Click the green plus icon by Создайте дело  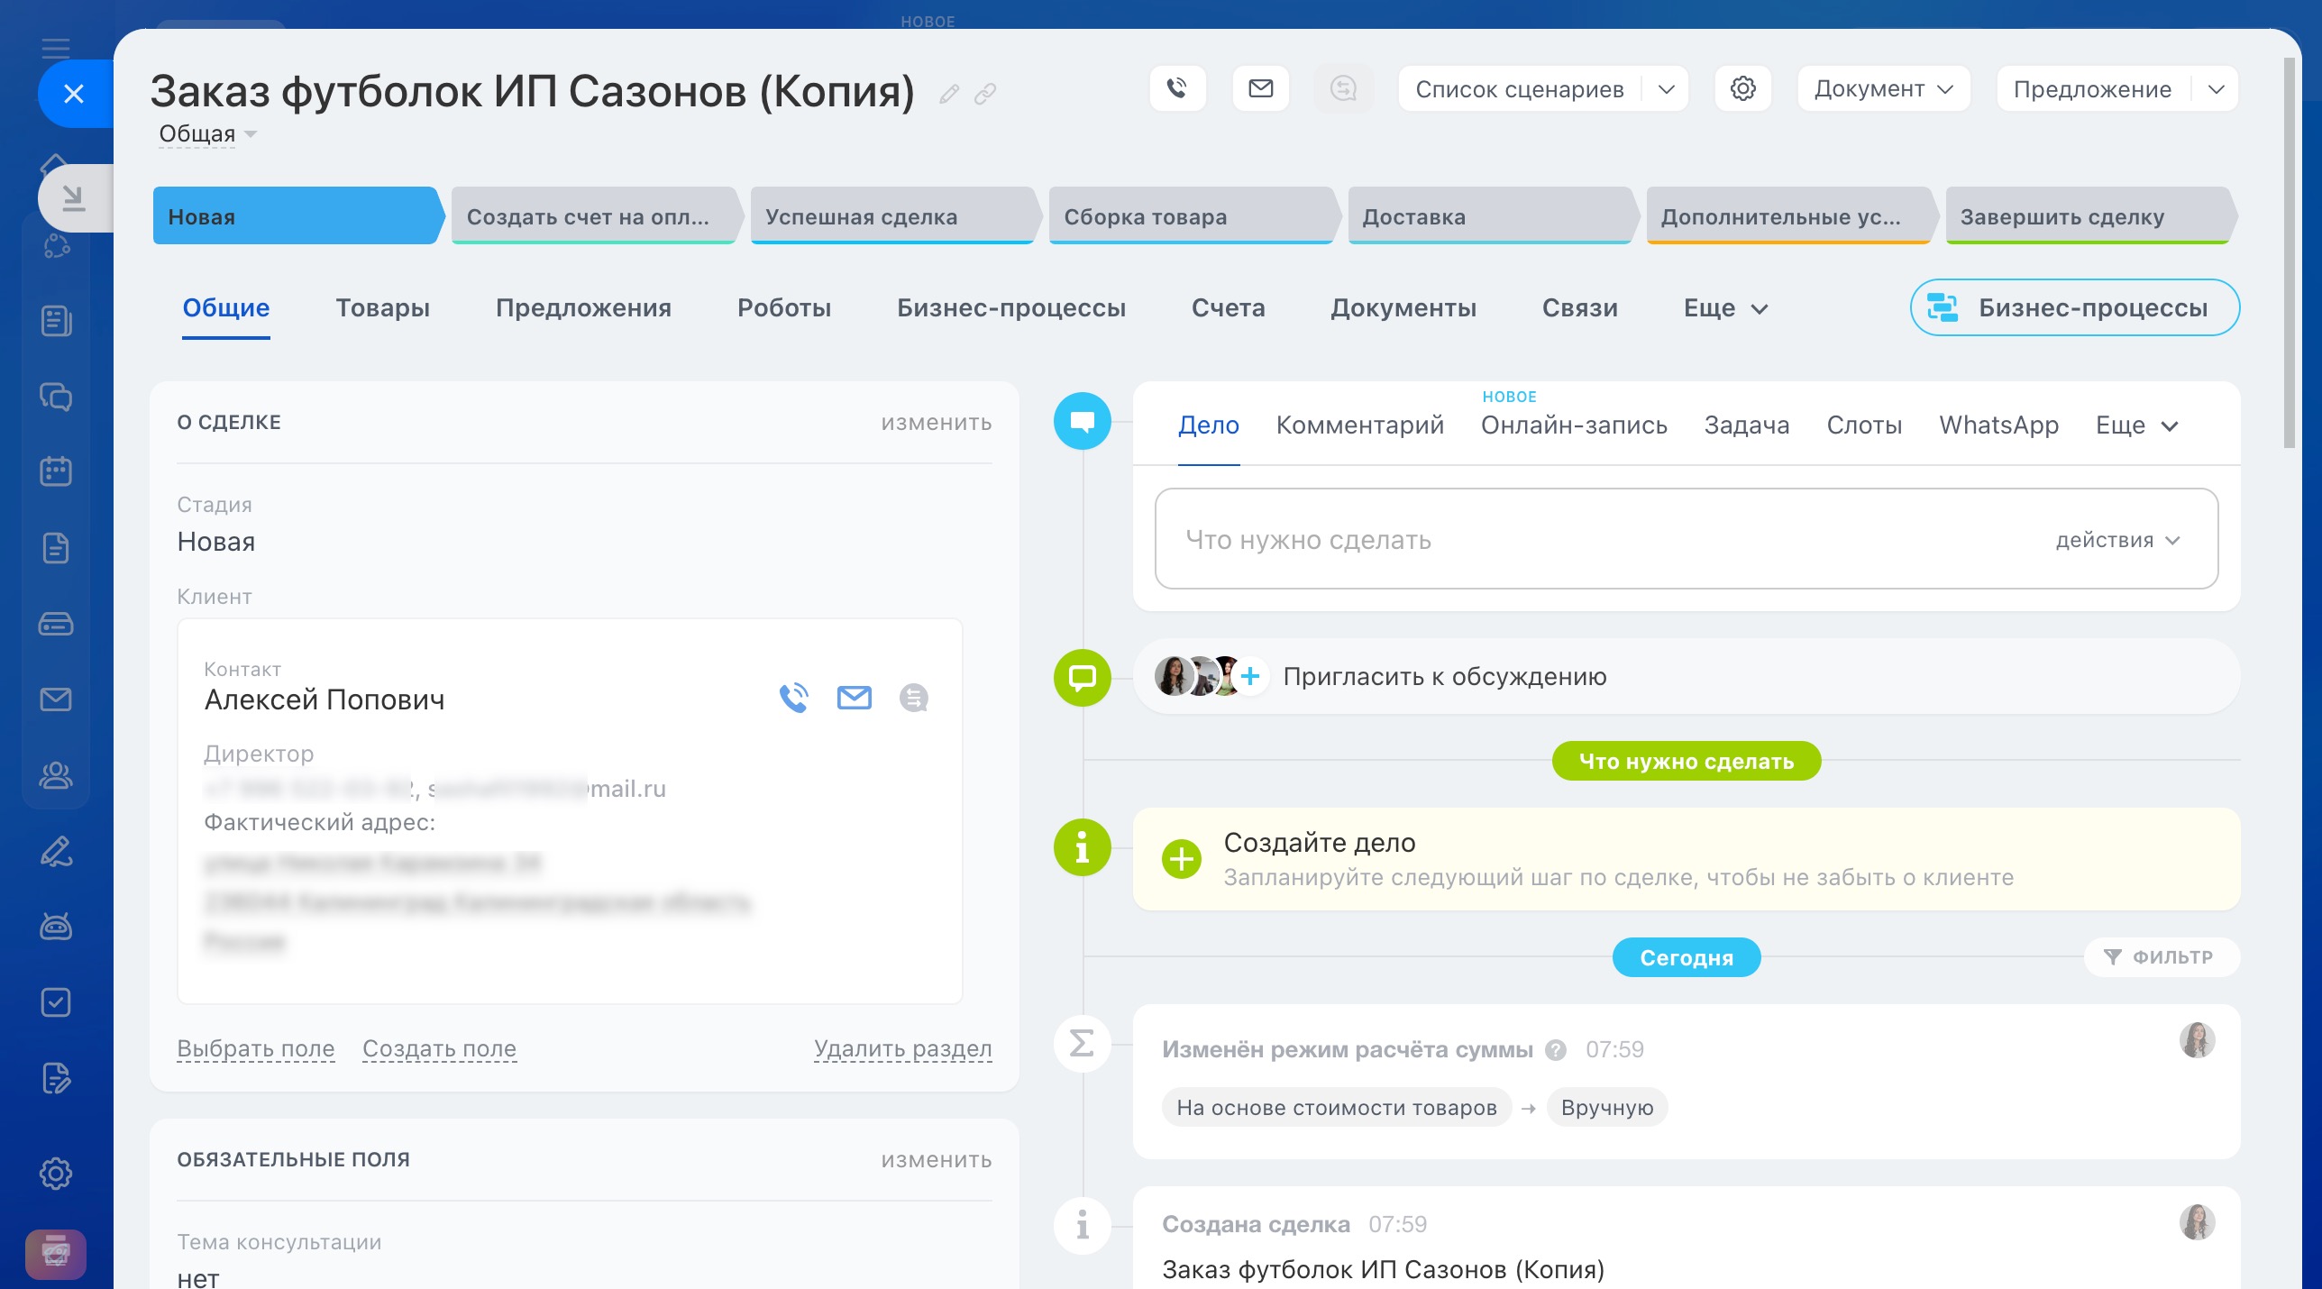(1181, 859)
